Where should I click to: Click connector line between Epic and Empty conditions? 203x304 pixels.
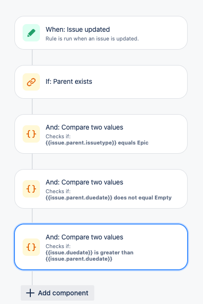(x=32, y=161)
